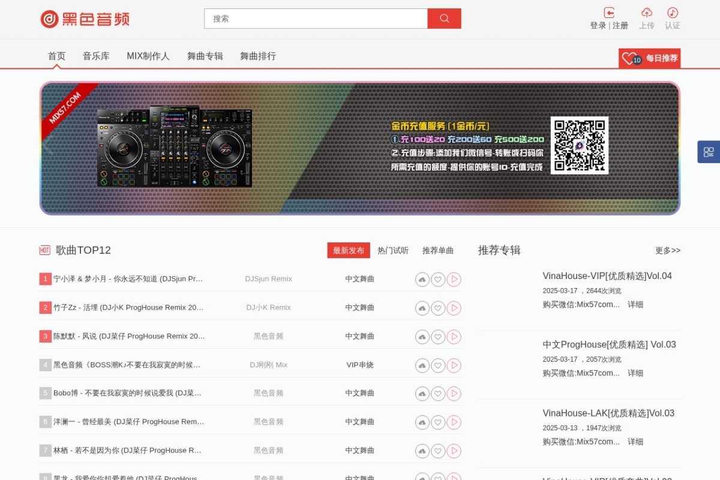Open song title 竹子Zz - 活埋

click(x=128, y=307)
